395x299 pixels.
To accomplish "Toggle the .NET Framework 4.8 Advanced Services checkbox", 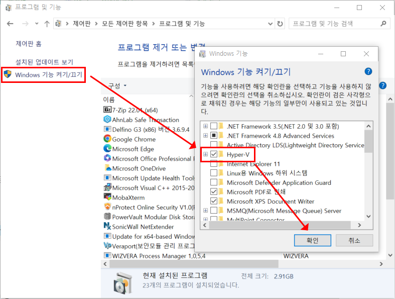I will [214, 136].
